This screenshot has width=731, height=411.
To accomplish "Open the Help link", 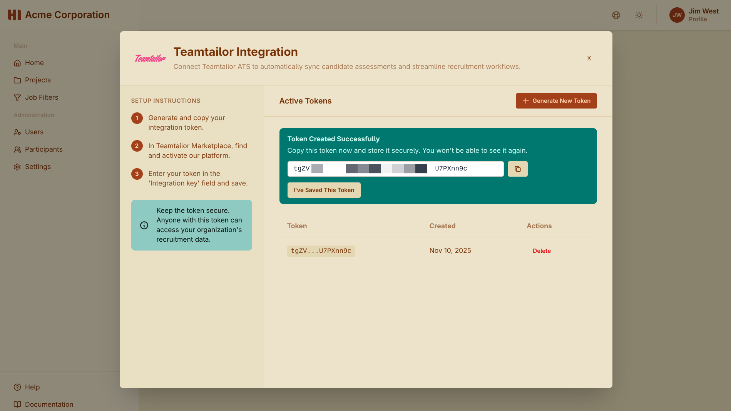I will click(x=32, y=387).
